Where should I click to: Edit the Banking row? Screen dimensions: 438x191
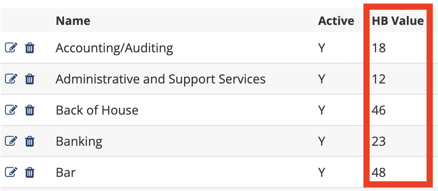point(11,141)
